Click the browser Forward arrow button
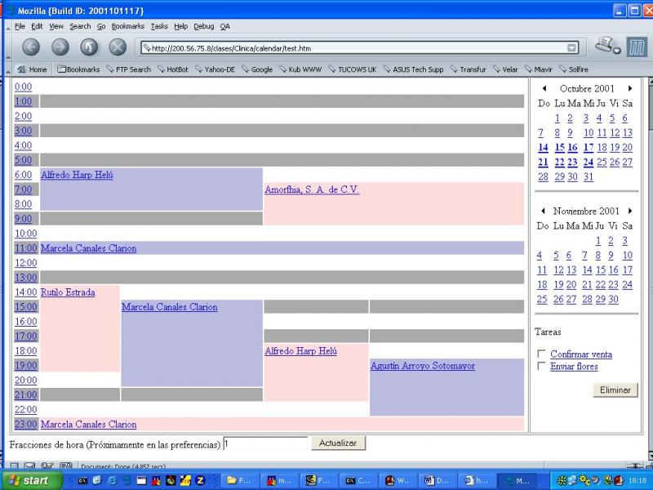 tap(60, 47)
